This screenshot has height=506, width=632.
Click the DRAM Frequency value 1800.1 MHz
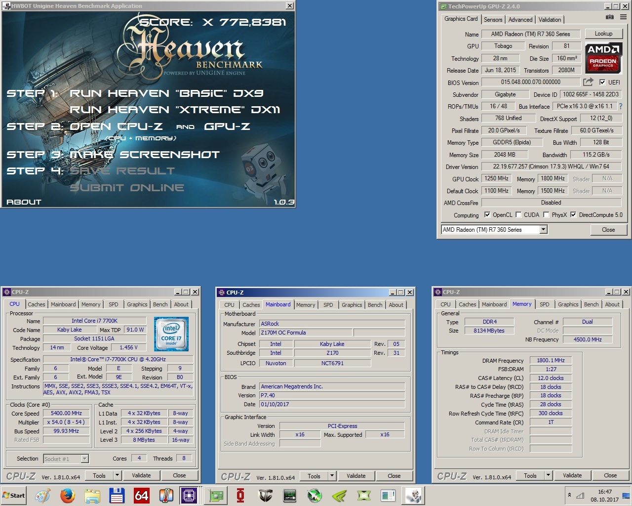coord(551,360)
